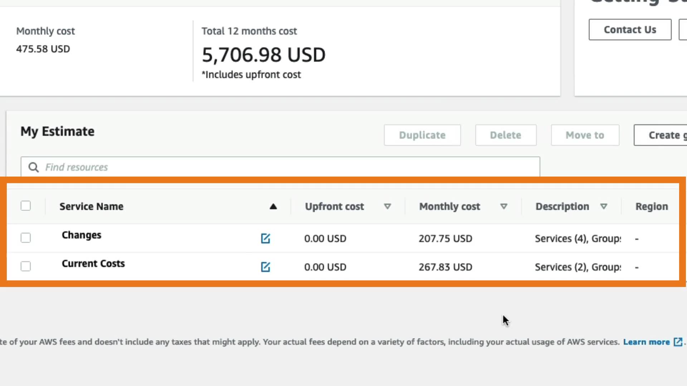Open the Learn more link
This screenshot has width=687, height=386.
(x=646, y=342)
